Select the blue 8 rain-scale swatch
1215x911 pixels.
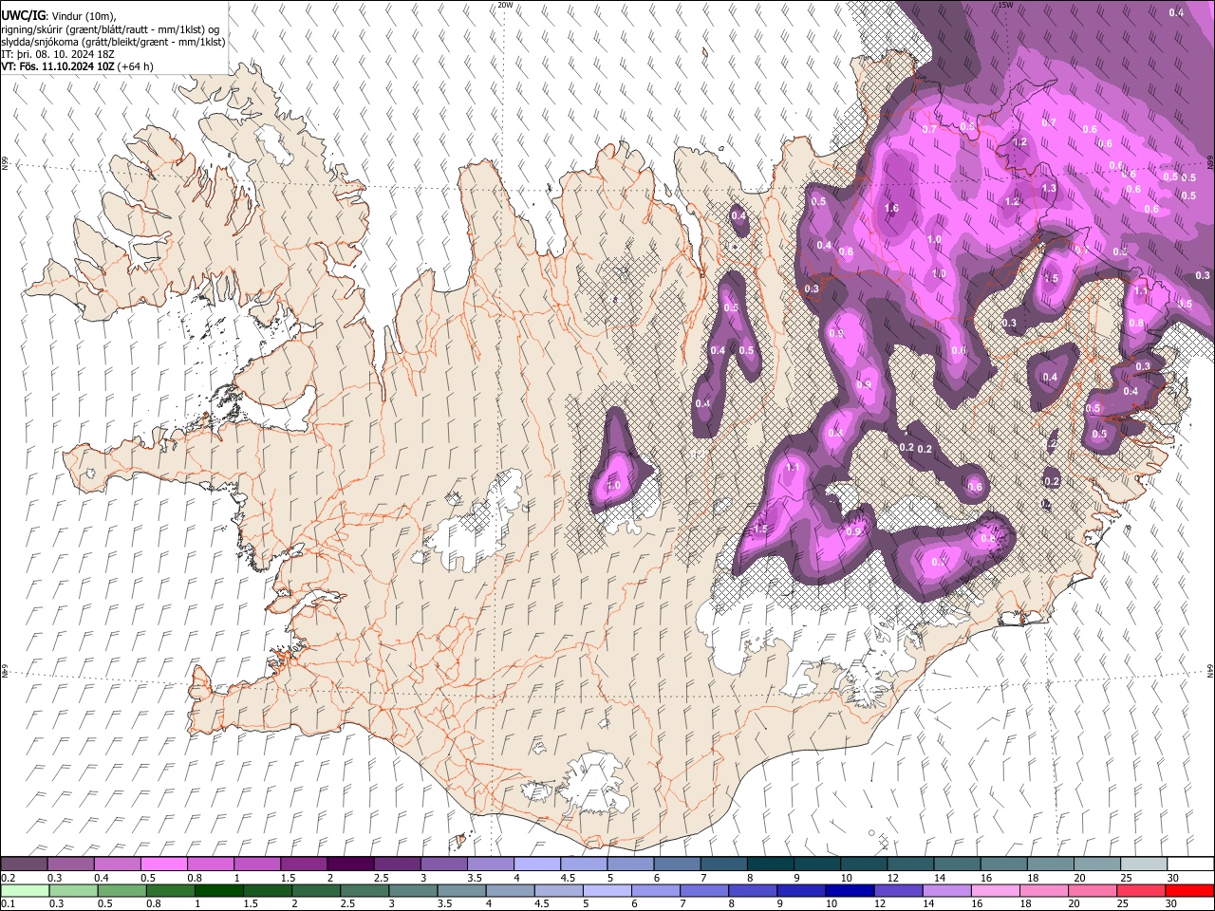coord(753,891)
